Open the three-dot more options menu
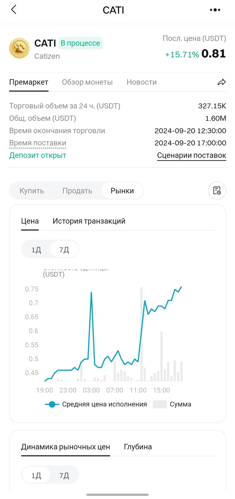 tap(215, 10)
